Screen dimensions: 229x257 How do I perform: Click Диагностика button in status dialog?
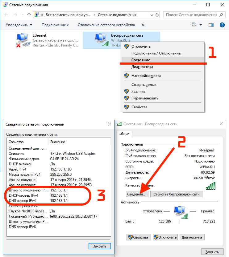[192, 237]
